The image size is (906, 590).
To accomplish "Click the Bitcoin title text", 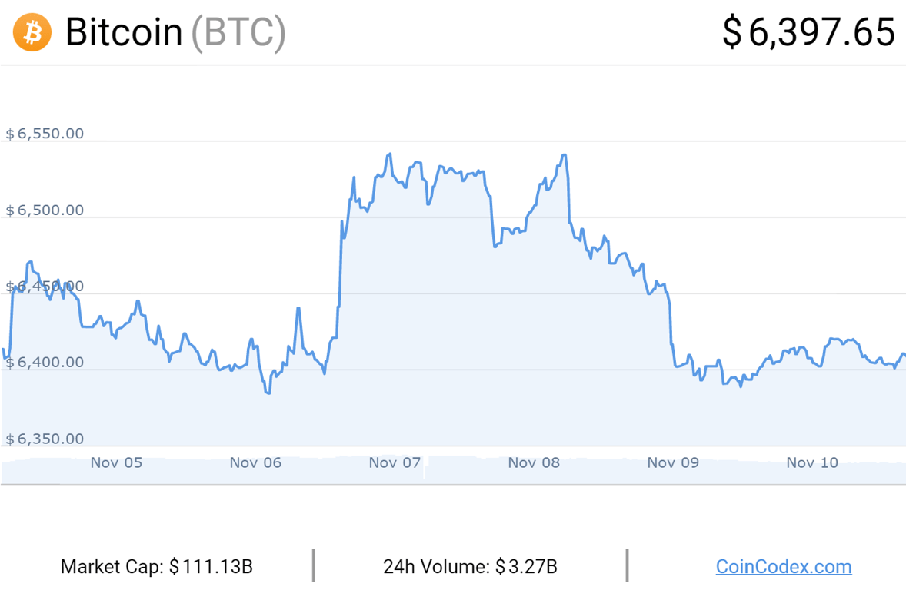I will pos(124,31).
